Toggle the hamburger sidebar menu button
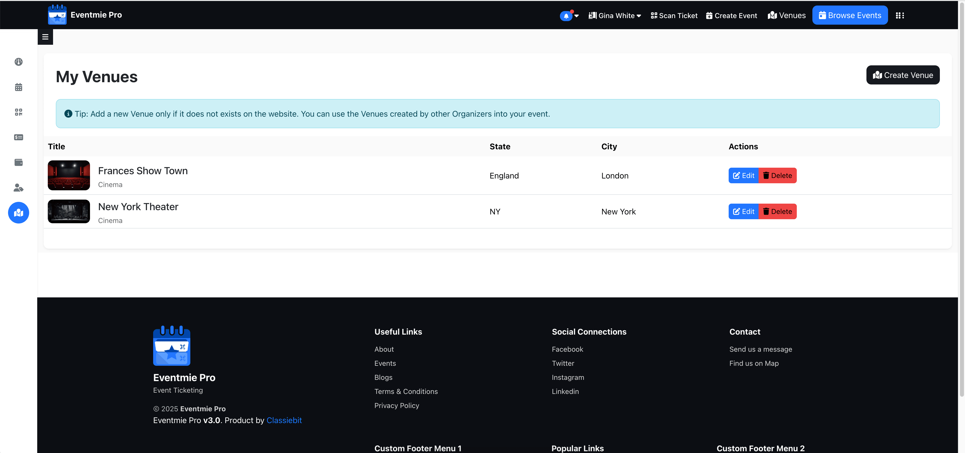This screenshot has width=965, height=453. tap(45, 37)
